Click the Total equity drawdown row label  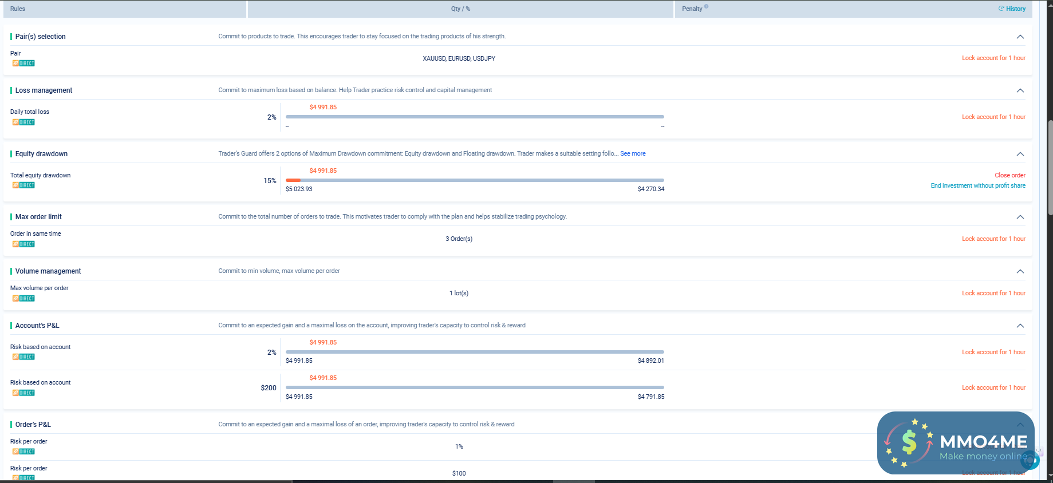(40, 175)
